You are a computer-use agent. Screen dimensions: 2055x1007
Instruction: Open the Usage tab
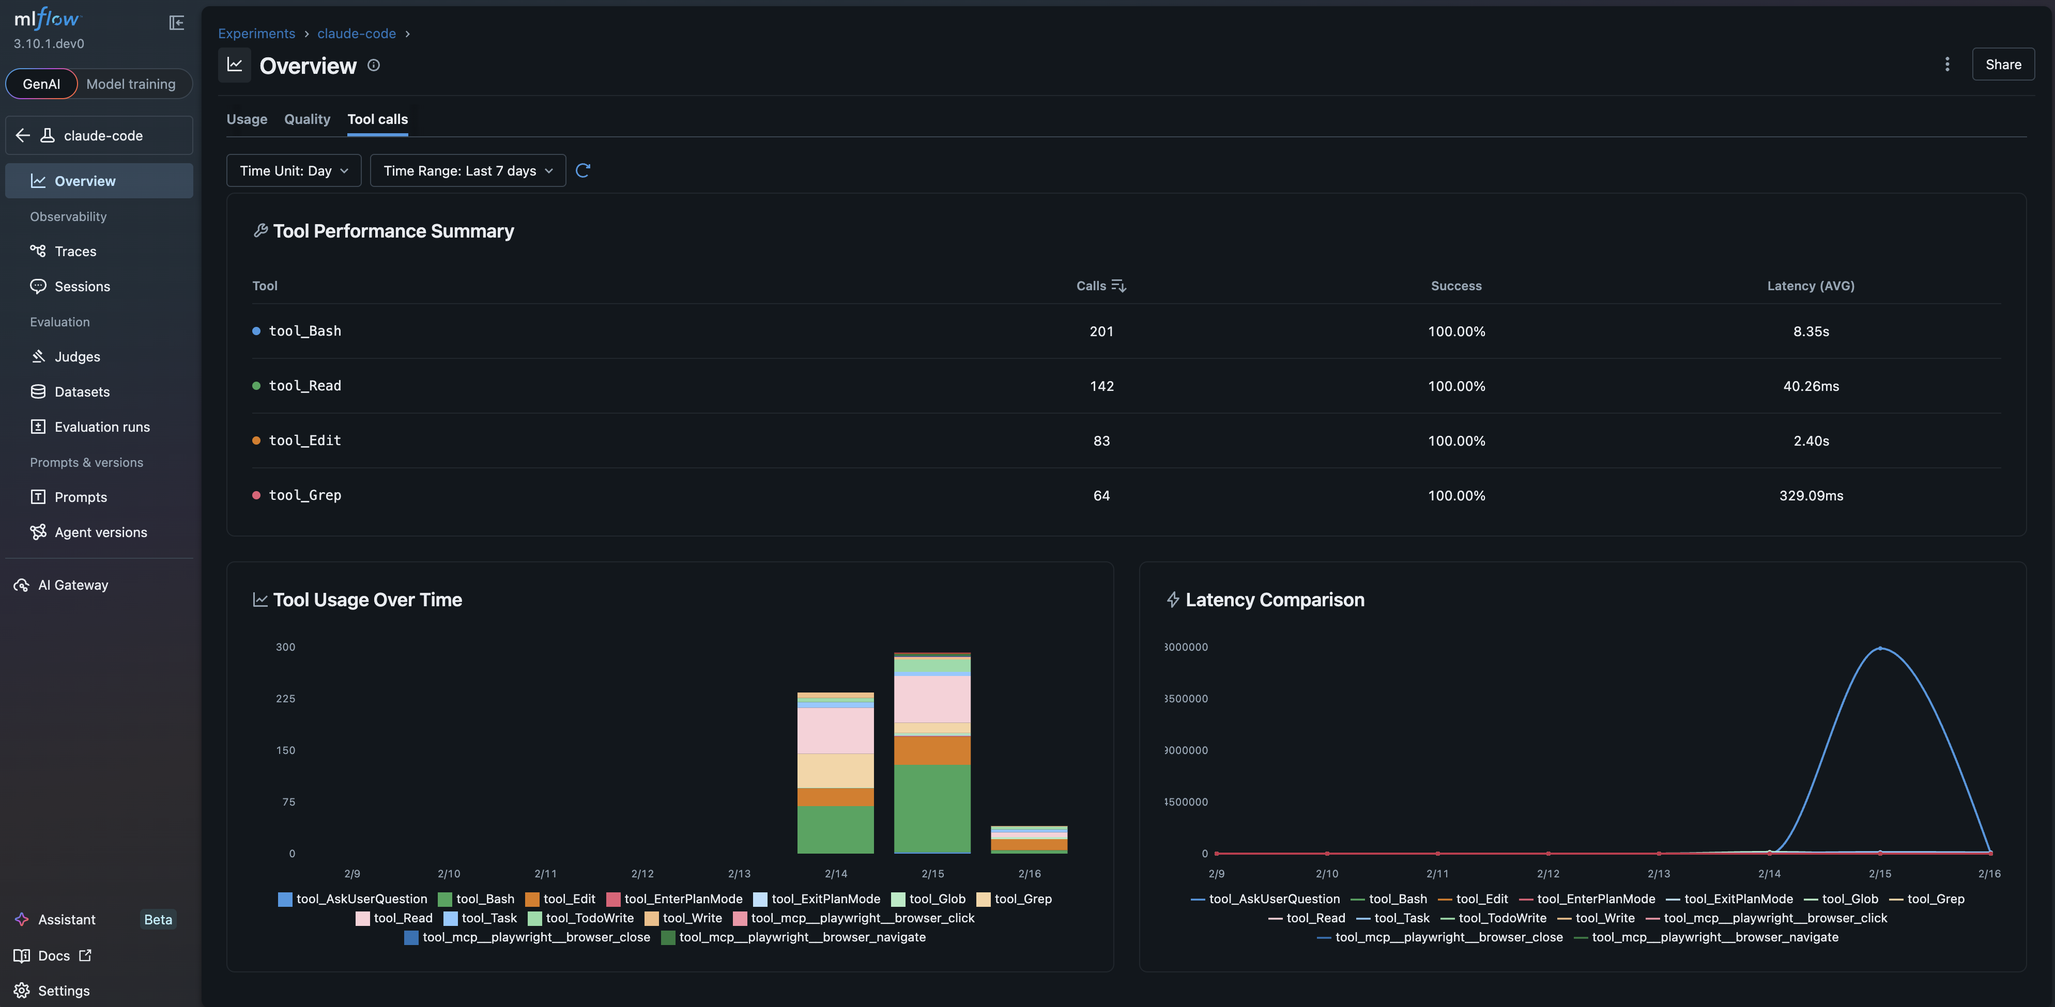247,119
